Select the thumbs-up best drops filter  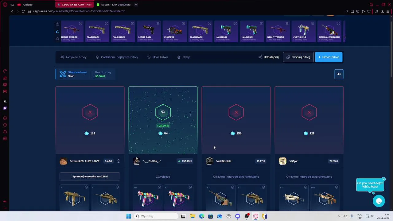(57, 32)
